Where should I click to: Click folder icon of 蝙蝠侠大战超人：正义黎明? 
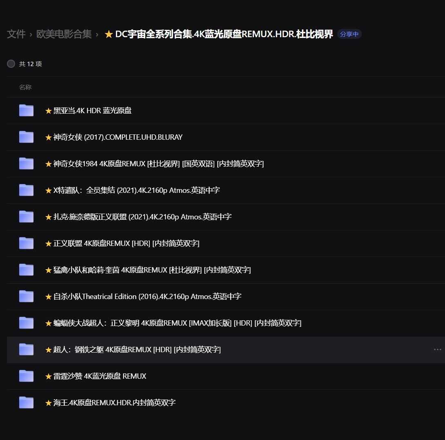point(26,323)
